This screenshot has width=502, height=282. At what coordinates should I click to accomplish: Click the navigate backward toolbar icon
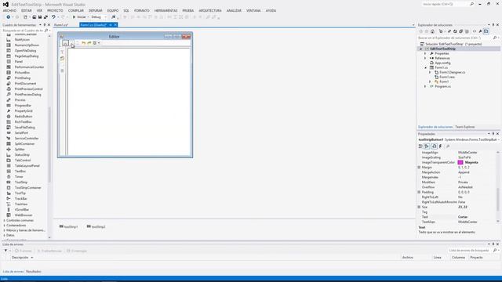pyautogui.click(x=9, y=17)
